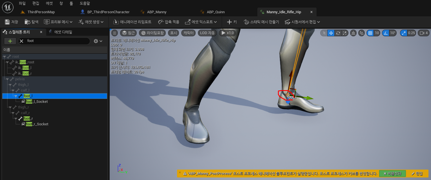Activate the scale tool
Screen dimensions: 431x180
[344, 33]
